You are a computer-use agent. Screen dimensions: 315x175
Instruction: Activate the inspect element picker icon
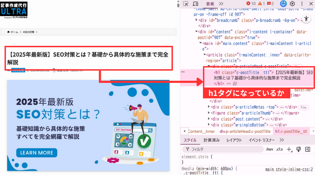186,3
